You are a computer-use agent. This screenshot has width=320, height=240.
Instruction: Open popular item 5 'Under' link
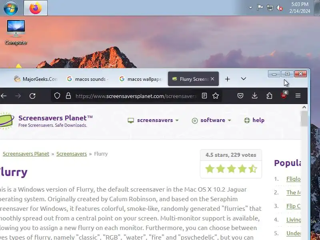[x=294, y=233]
